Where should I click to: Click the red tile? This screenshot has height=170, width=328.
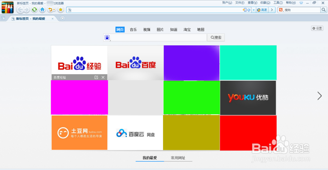(x=248, y=133)
